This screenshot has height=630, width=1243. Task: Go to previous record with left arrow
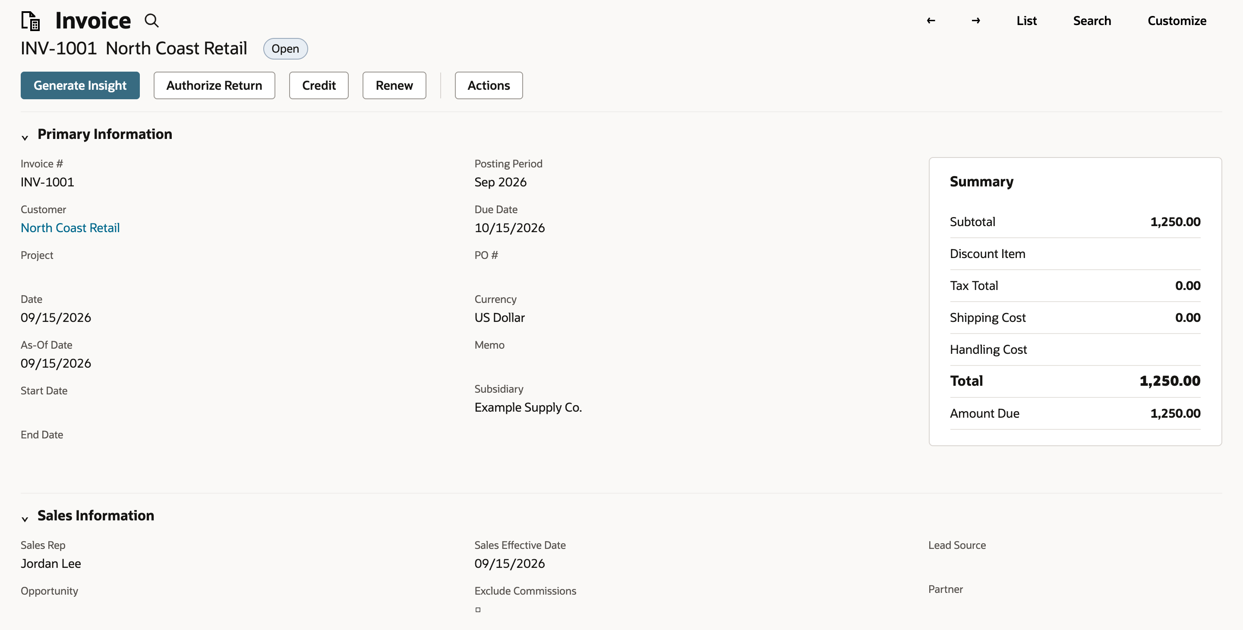(931, 21)
